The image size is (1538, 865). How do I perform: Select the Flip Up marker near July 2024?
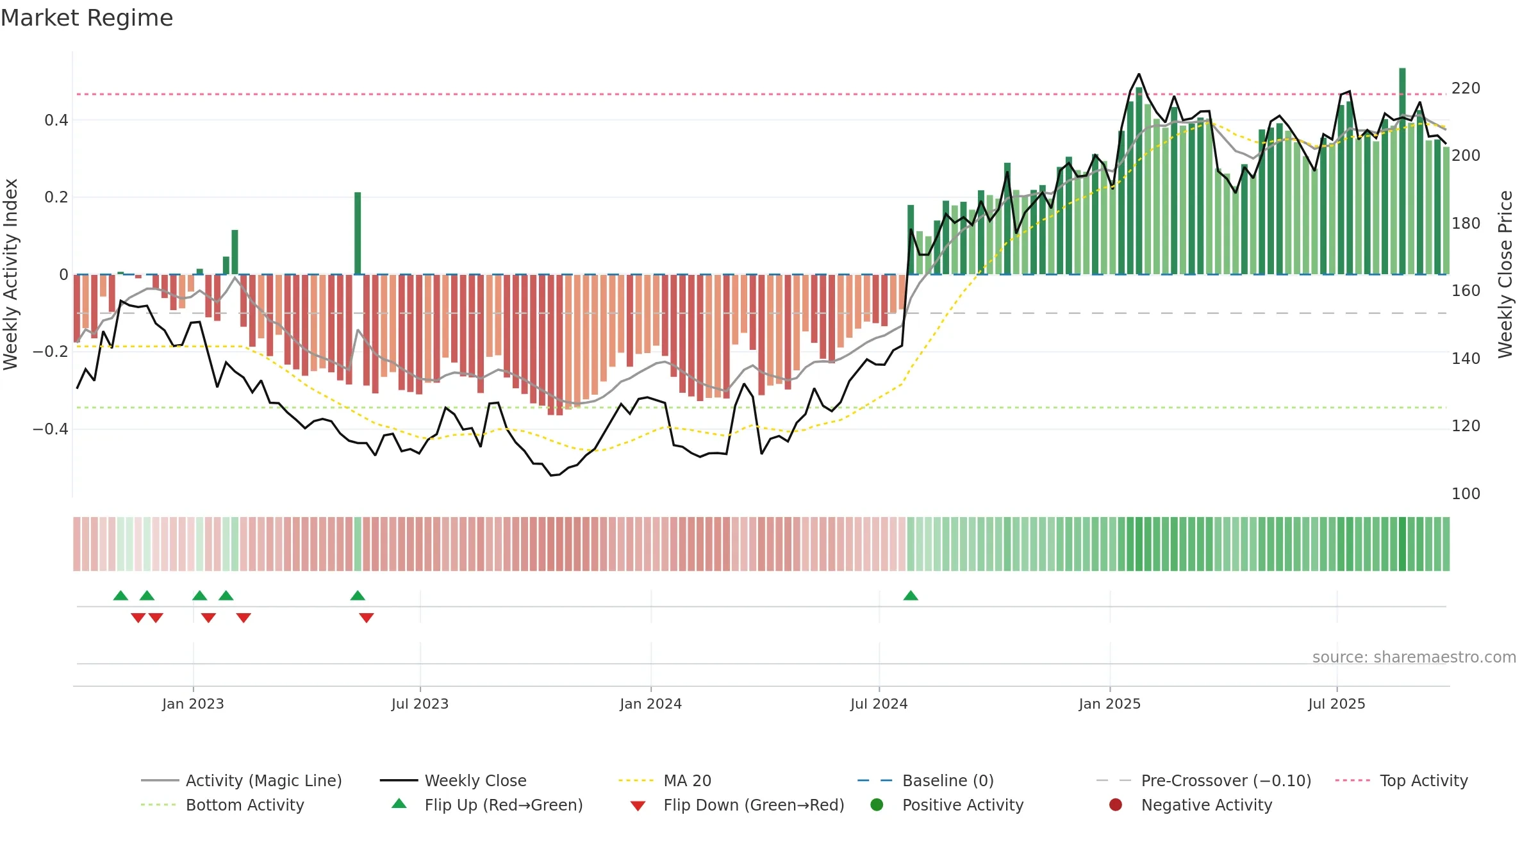pos(911,595)
